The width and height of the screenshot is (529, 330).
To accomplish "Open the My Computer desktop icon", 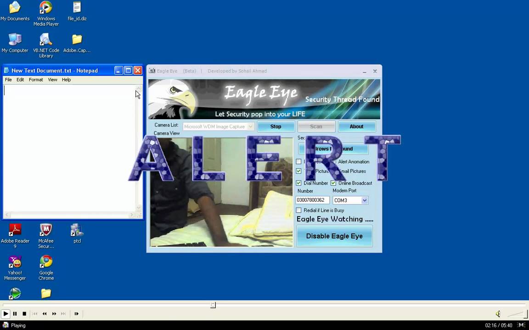I will point(15,43).
